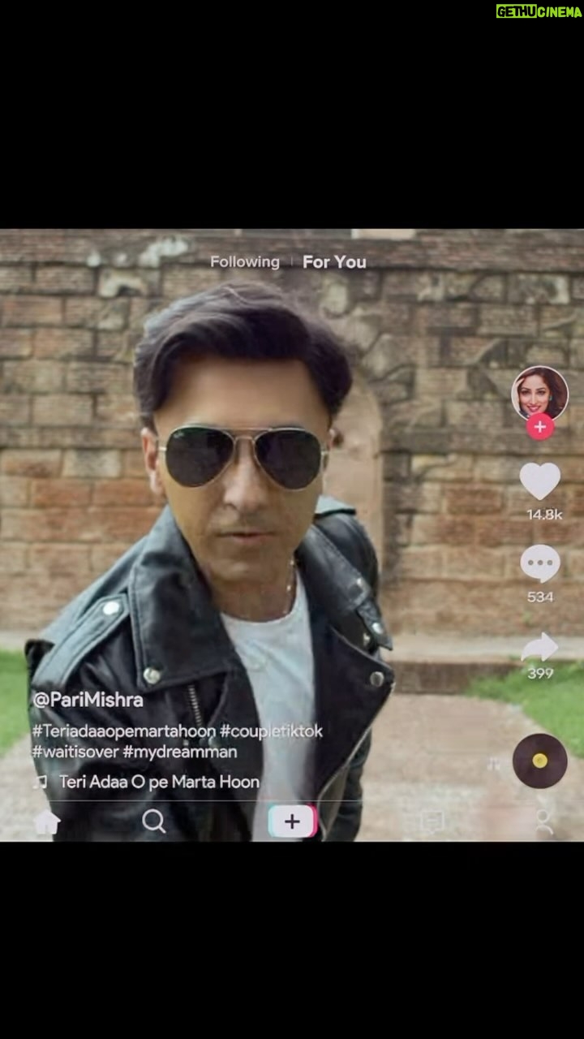Tap the music note icon beside song title
Viewport: 584px width, 1039px height.
[41, 782]
